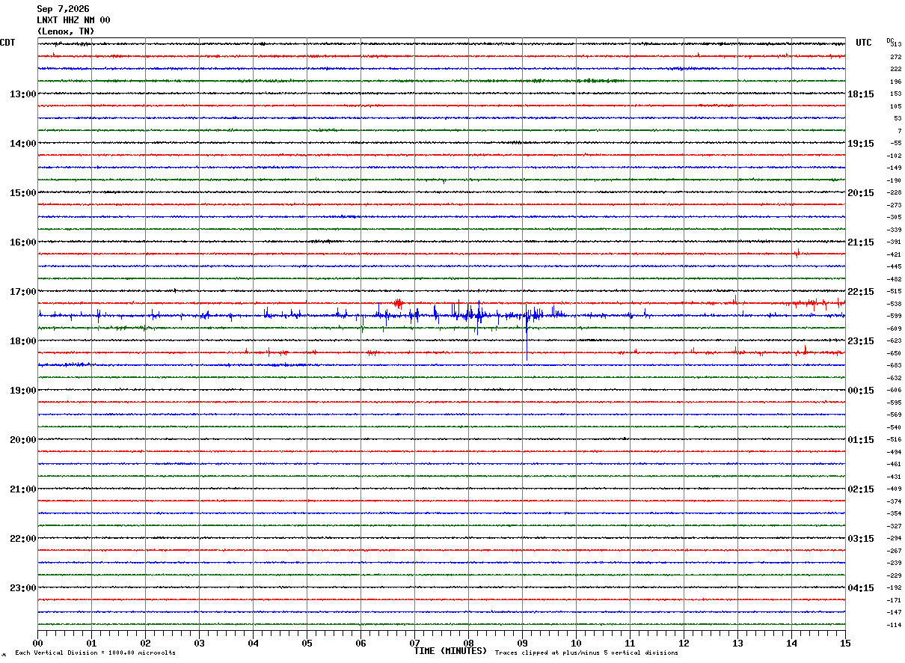Click the red burst near minute 07

398,303
